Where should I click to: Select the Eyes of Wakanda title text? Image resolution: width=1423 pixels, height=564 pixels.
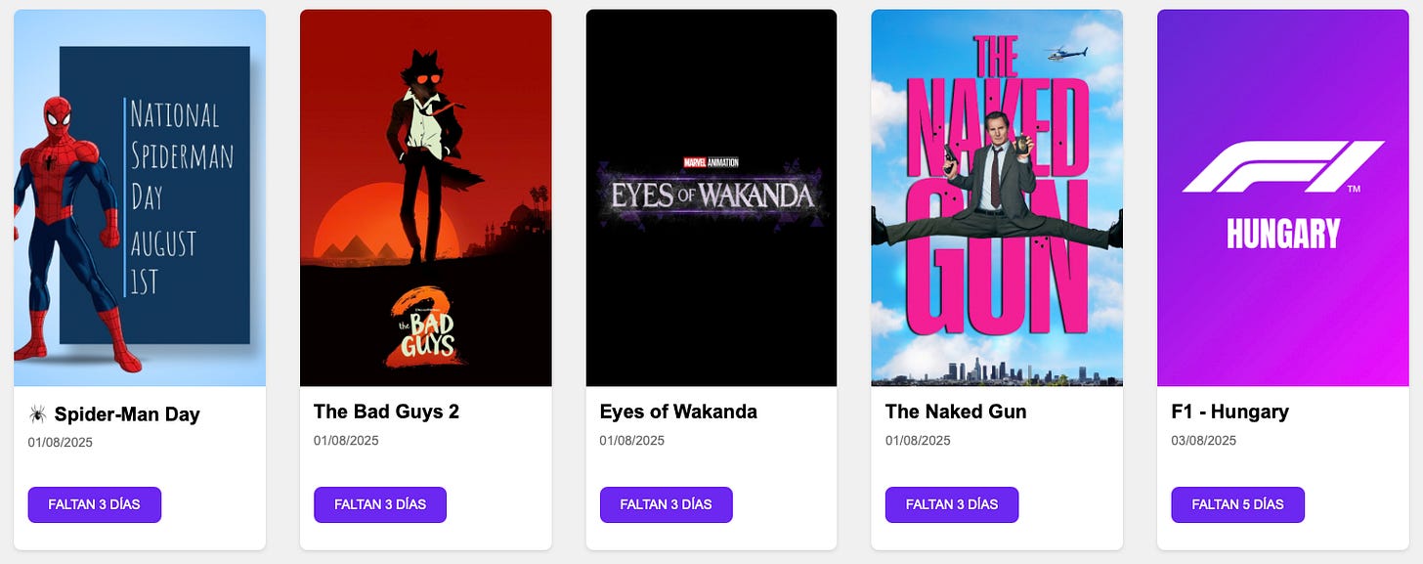coord(678,412)
